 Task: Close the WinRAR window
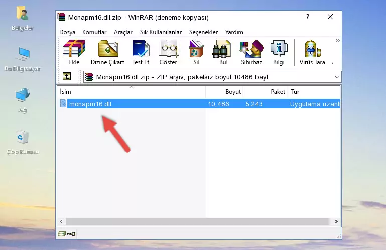pyautogui.click(x=330, y=17)
